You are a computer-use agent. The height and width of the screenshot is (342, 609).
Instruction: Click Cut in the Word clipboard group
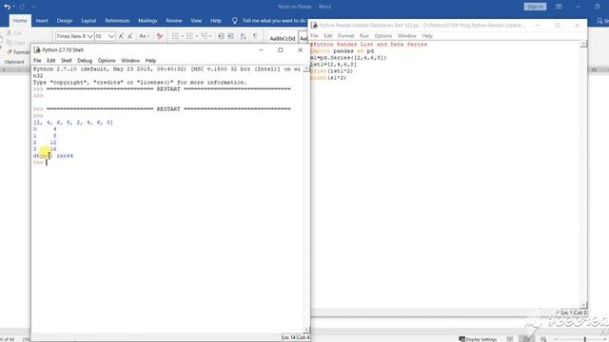point(14,33)
